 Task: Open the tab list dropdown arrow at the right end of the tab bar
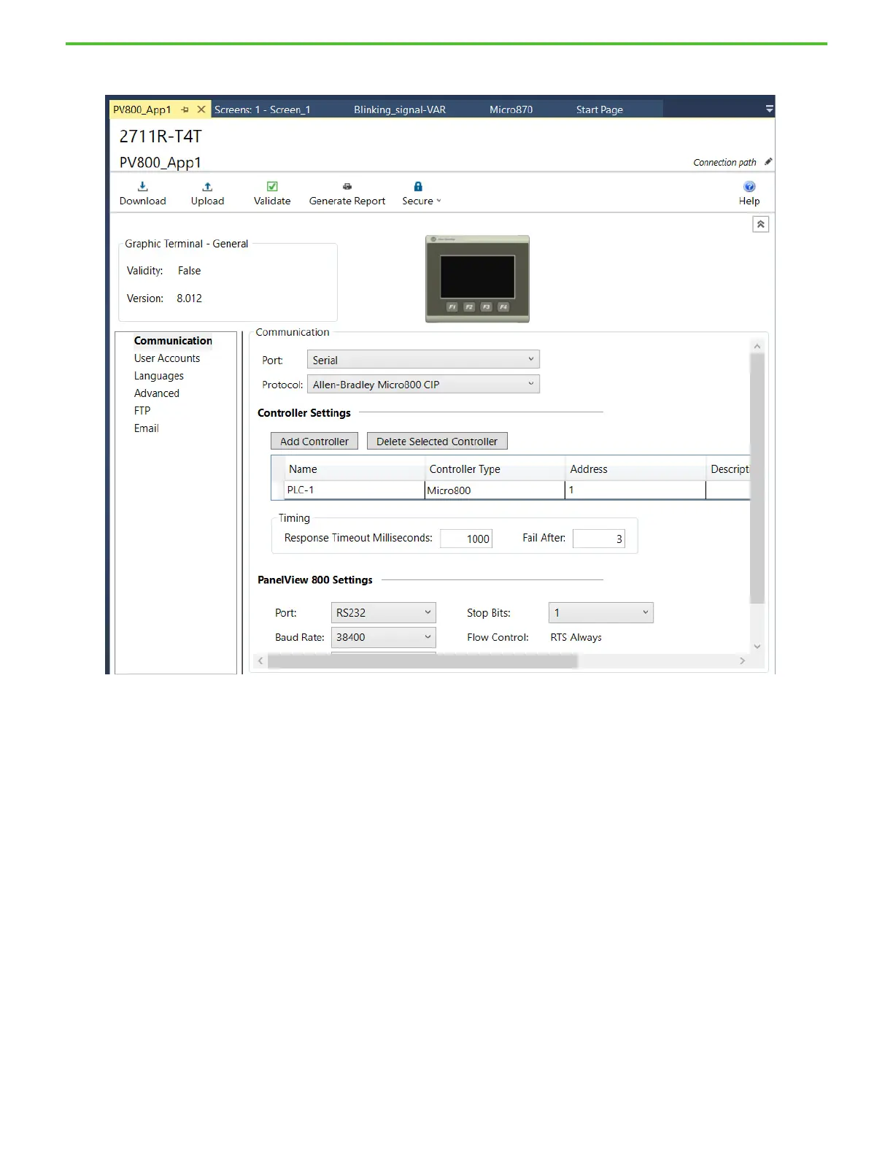[769, 109]
